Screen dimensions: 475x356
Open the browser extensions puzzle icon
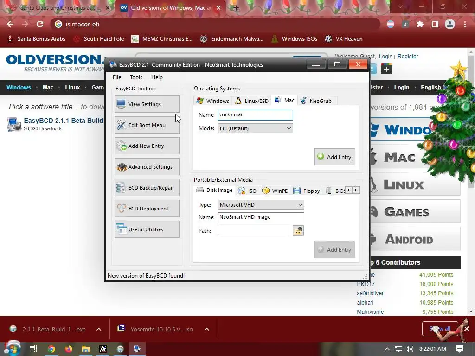coord(420,24)
